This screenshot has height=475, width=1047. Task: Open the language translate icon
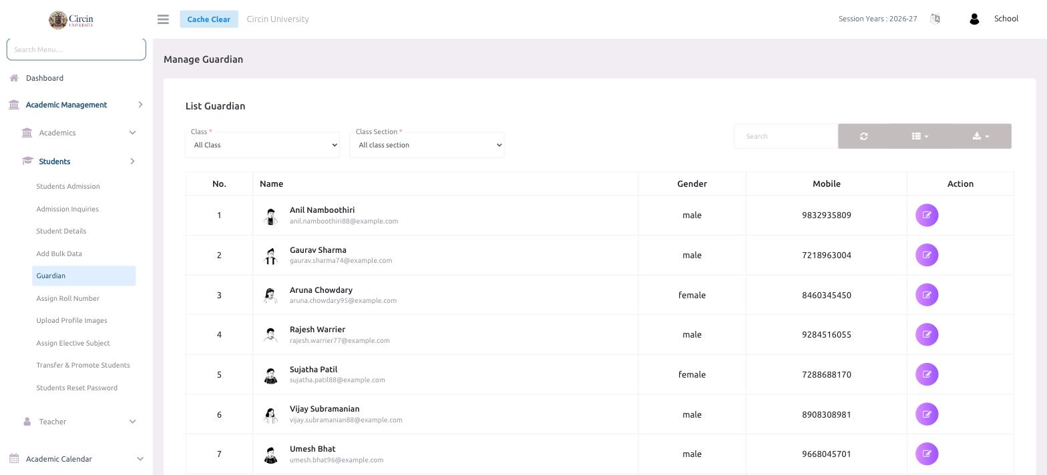coord(935,19)
